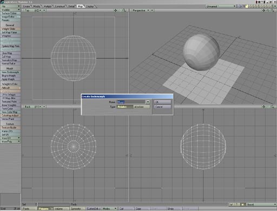277x211 pixels.
Task: Click the Copy button in bottom bar
Action: point(142,209)
